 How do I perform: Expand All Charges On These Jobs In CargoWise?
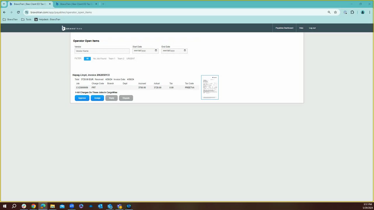(x=96, y=92)
